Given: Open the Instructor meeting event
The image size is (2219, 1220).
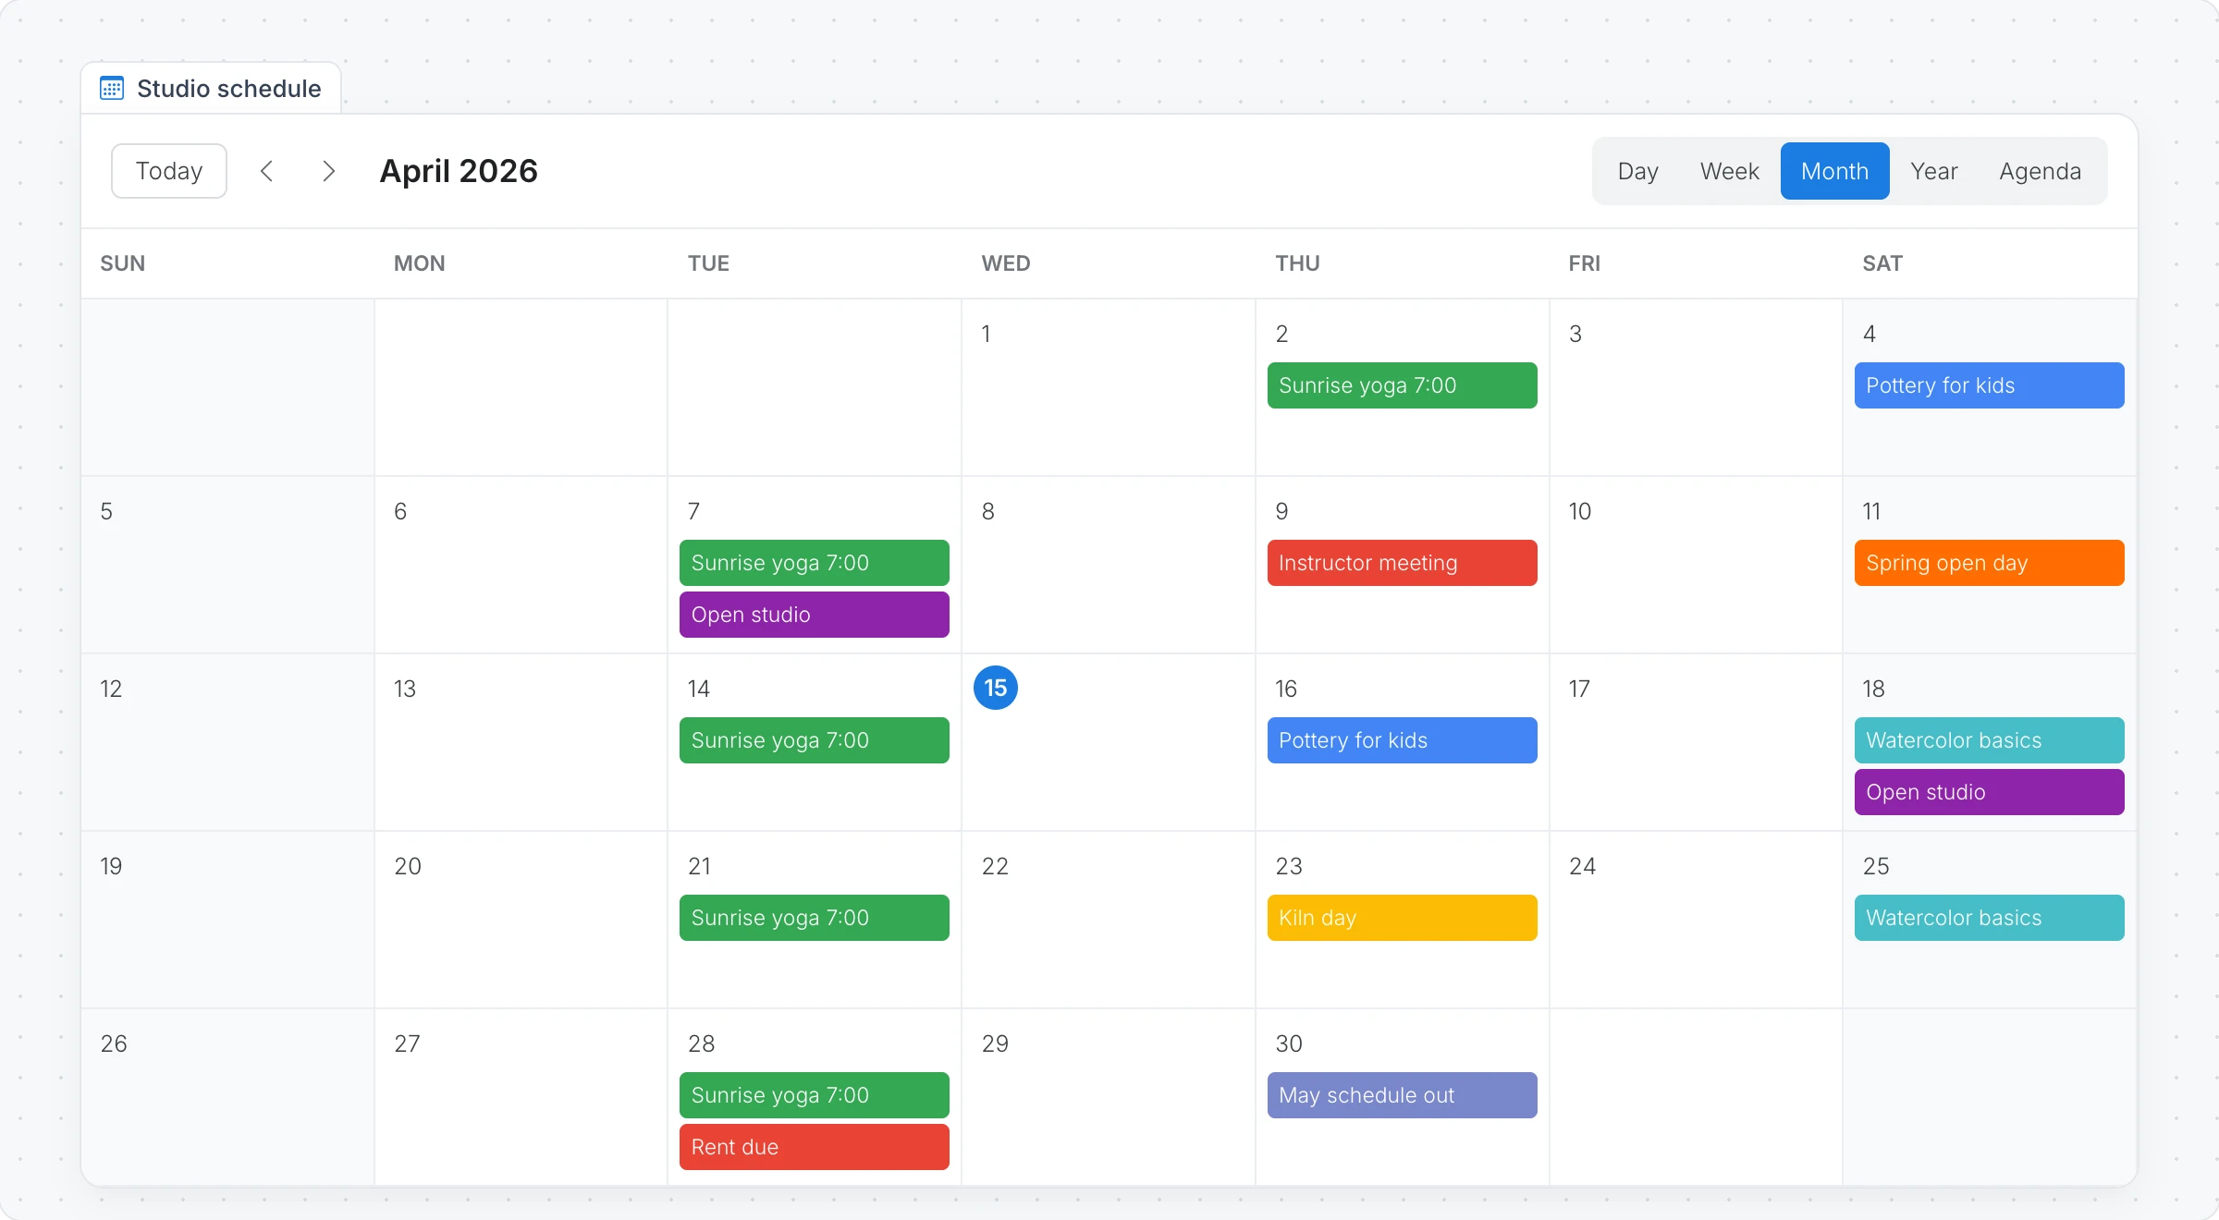Looking at the screenshot, I should click(x=1402, y=563).
